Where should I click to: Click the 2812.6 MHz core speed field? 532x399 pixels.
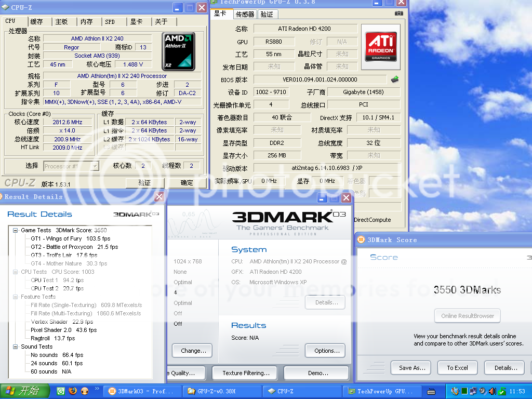[x=68, y=122]
